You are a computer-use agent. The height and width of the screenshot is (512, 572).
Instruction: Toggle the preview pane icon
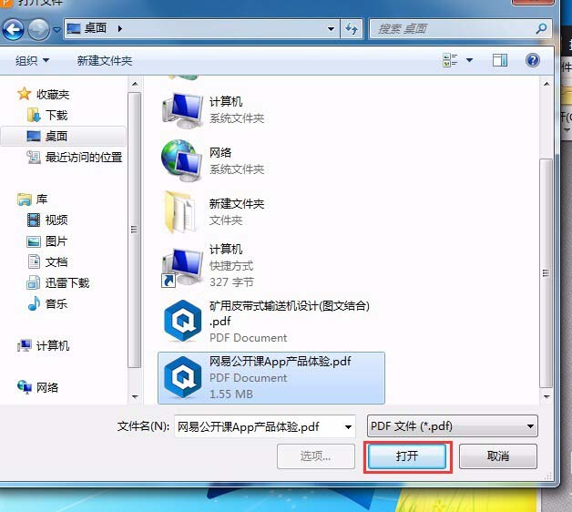(x=500, y=60)
